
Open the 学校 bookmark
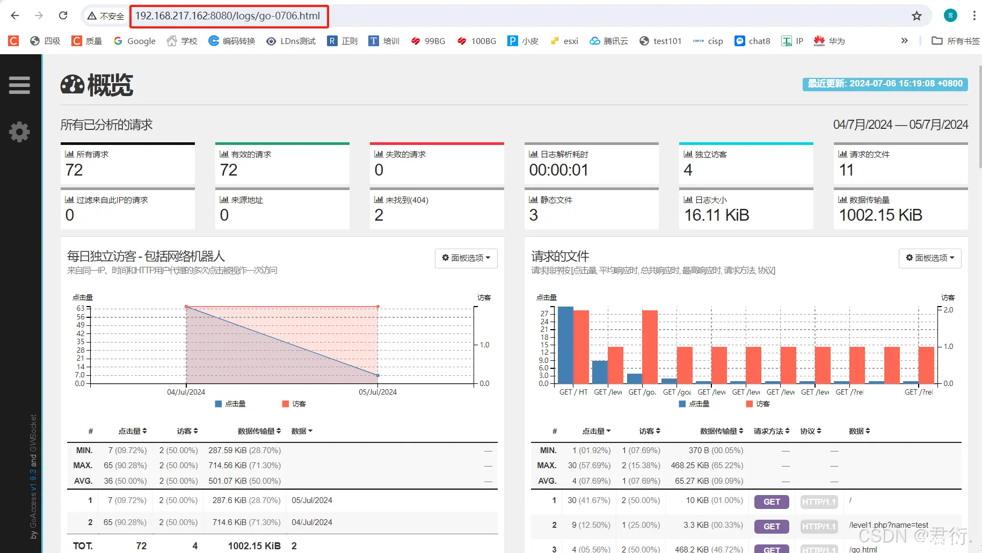(x=182, y=41)
